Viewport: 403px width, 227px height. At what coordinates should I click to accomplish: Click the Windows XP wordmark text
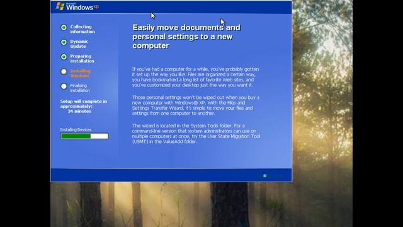tap(82, 7)
